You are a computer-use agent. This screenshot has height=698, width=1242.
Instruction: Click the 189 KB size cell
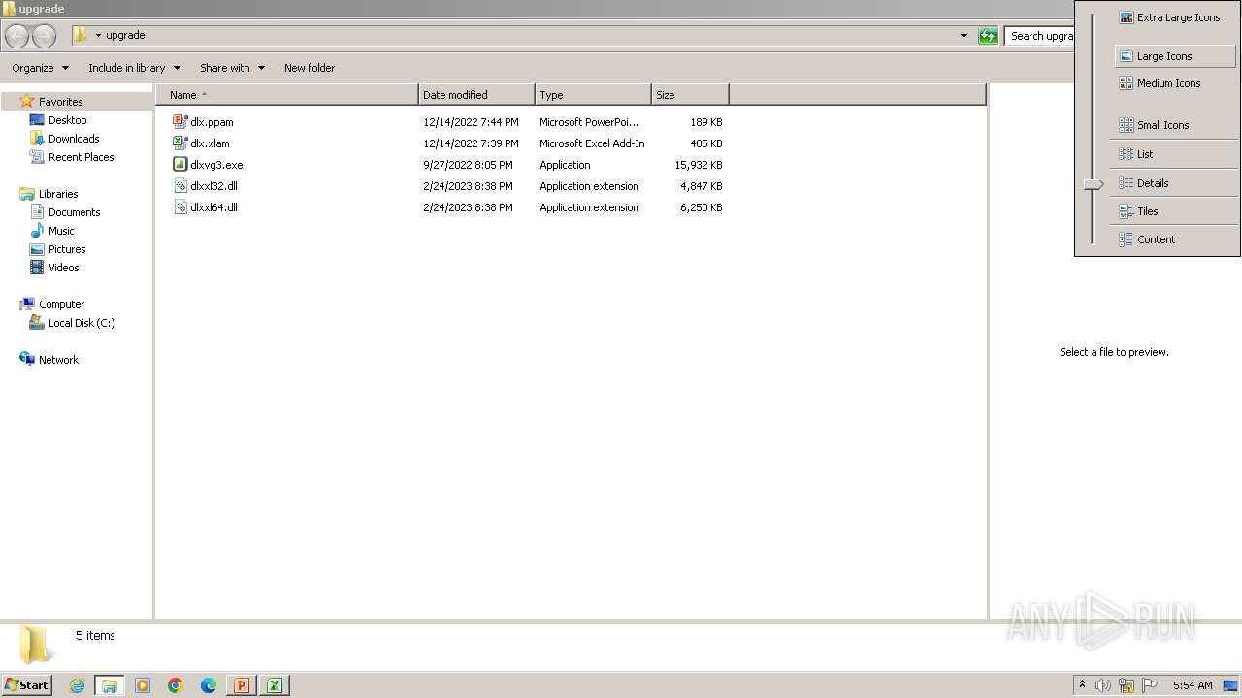(x=706, y=122)
